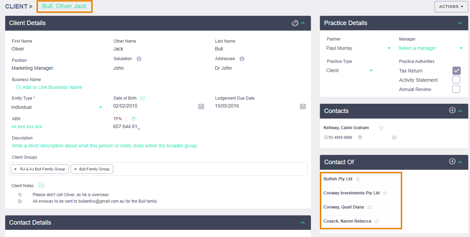Click the copy icon next to TFN
The width and height of the screenshot is (470, 237).
[x=133, y=119]
